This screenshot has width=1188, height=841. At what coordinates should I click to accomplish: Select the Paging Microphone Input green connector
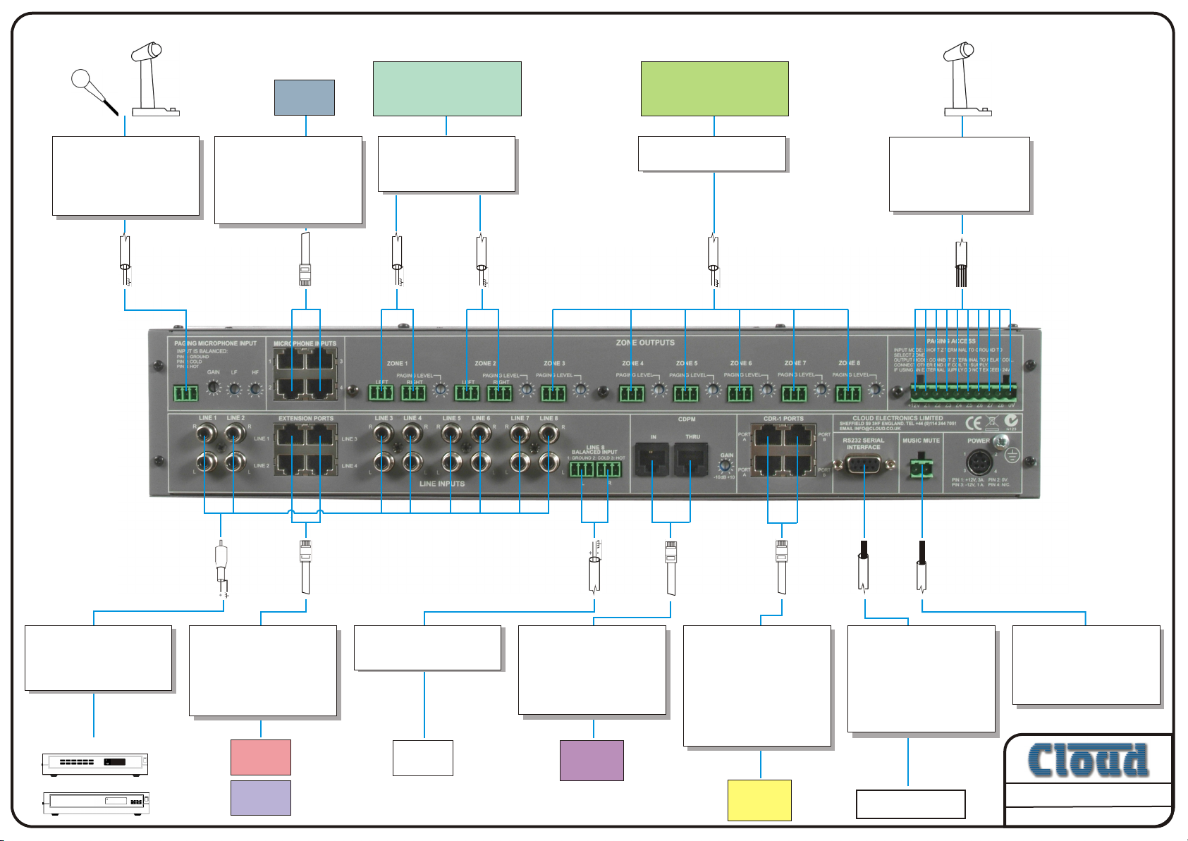point(186,393)
